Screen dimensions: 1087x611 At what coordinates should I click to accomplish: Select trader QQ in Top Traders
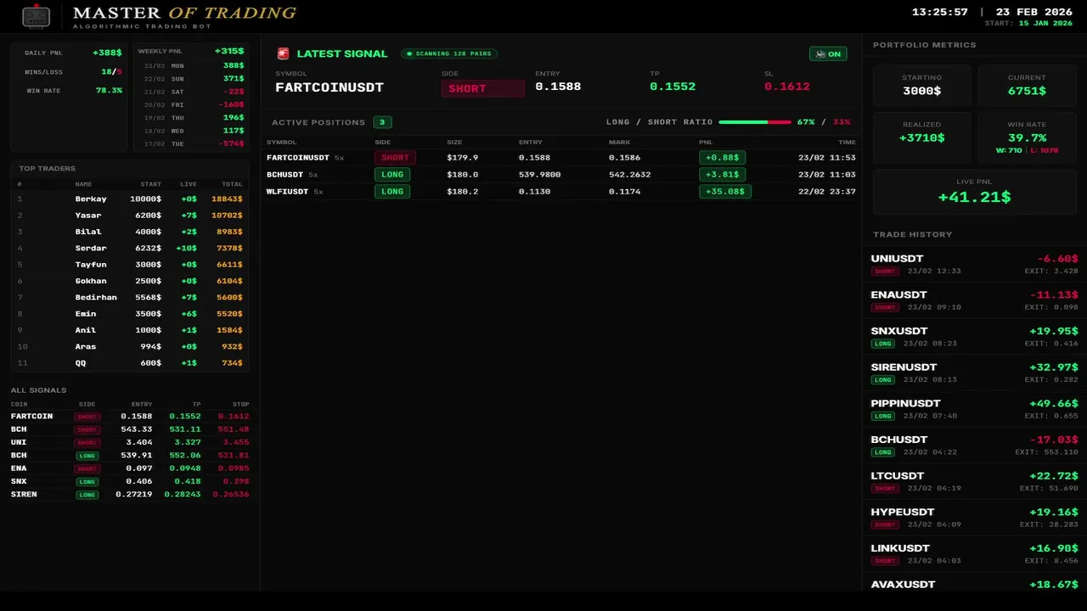pos(130,363)
